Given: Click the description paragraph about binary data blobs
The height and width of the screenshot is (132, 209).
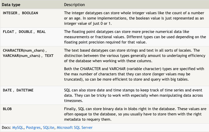Looking at the screenshot, I should (x=134, y=114).
